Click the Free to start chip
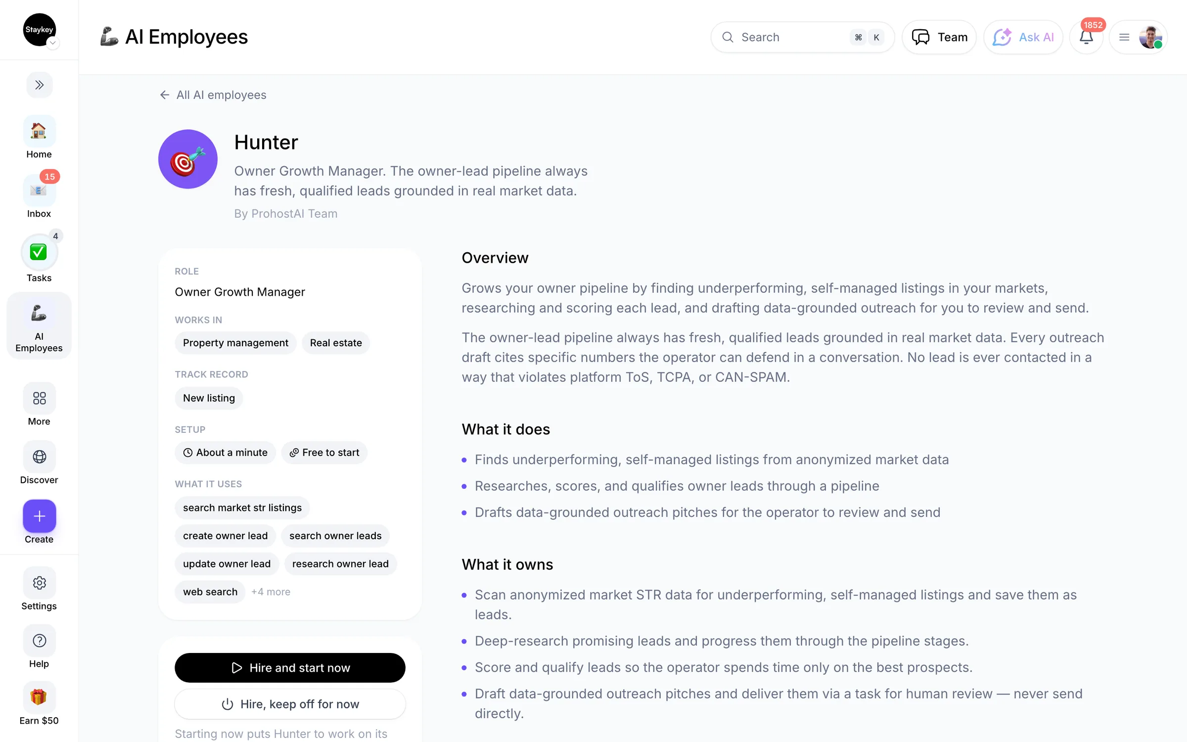The width and height of the screenshot is (1187, 742). click(x=324, y=453)
